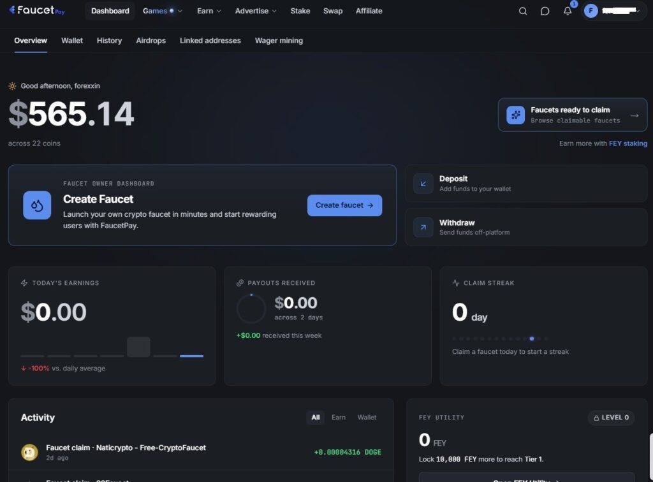653x482 pixels.
Task: Expand the Advertise dropdown menu
Action: pos(256,11)
